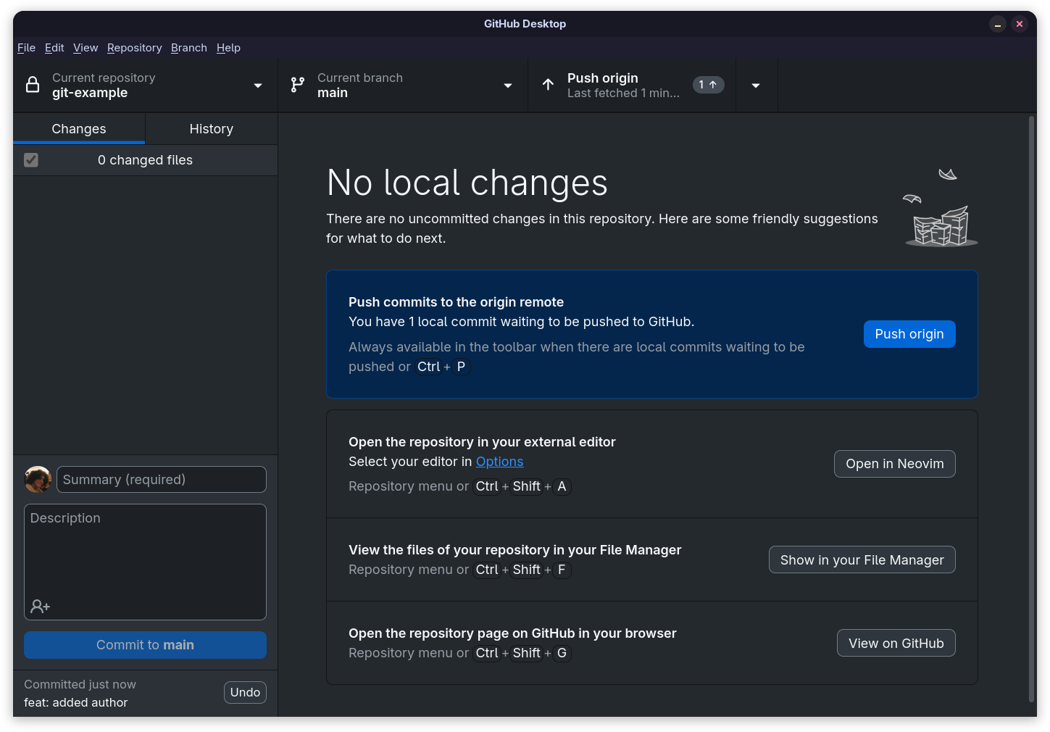Switch to the History tab
The width and height of the screenshot is (1050, 732).
[x=212, y=129]
